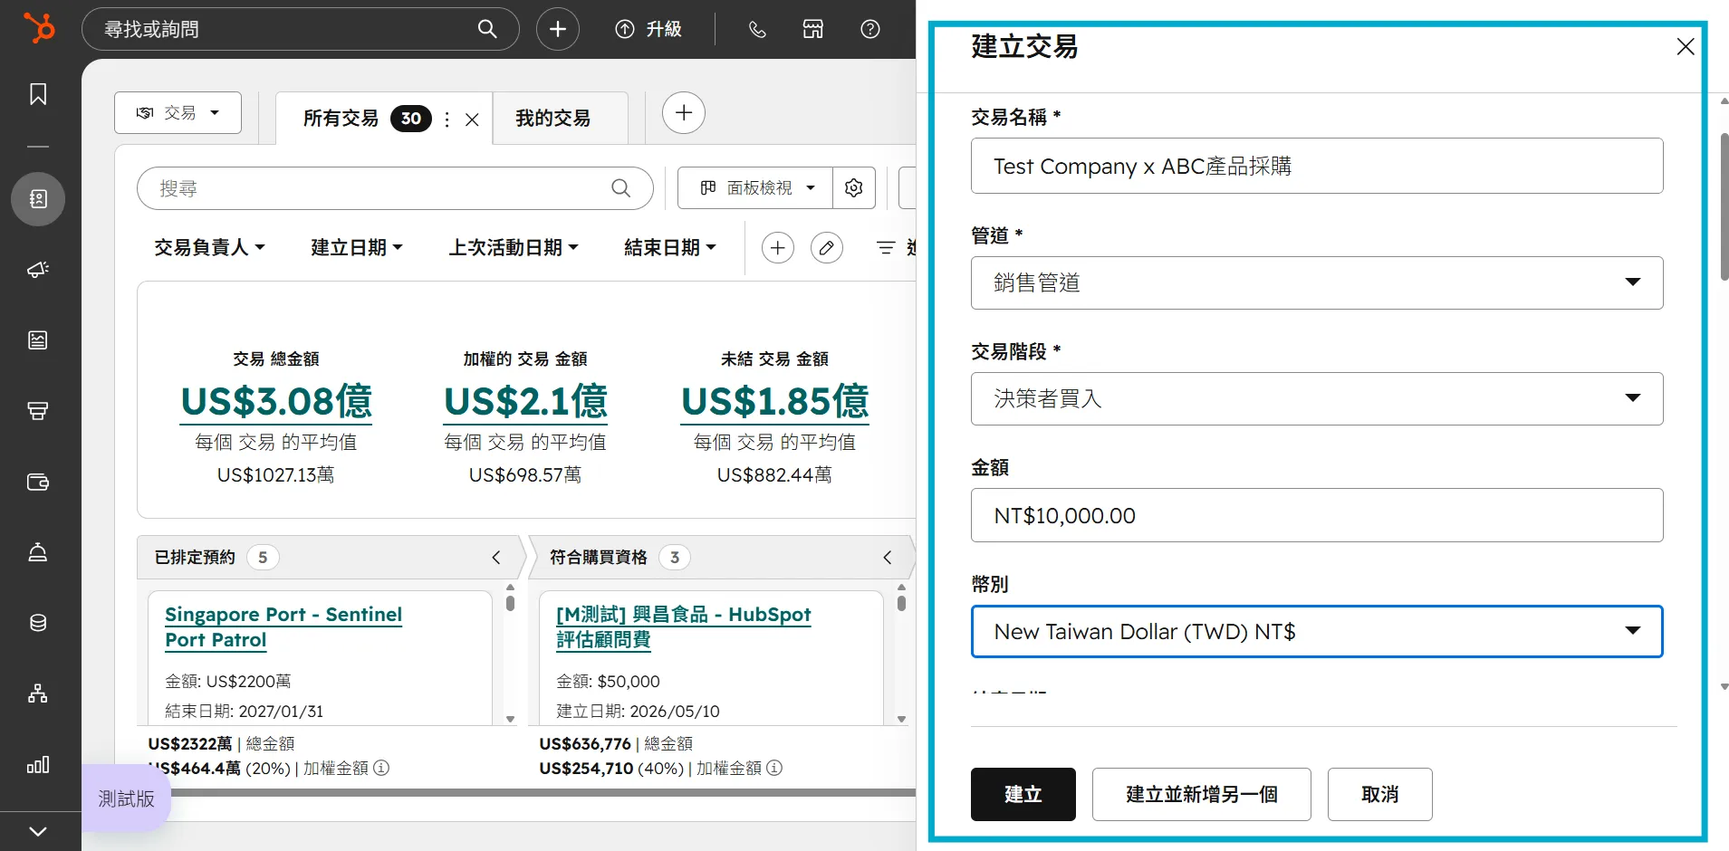
Task: Open the 交易負責人 filter dropdown
Action: tap(209, 247)
